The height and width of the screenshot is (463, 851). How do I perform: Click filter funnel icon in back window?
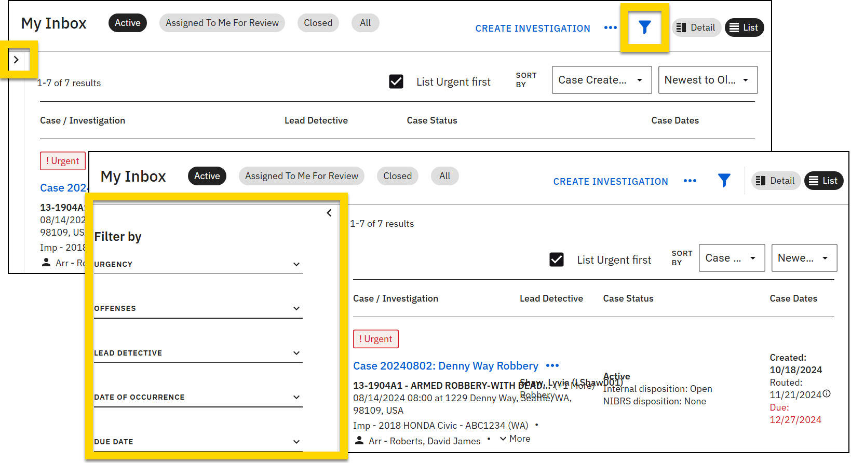(x=644, y=28)
